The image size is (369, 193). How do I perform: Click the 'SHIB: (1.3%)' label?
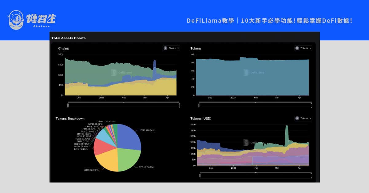pos(82,141)
